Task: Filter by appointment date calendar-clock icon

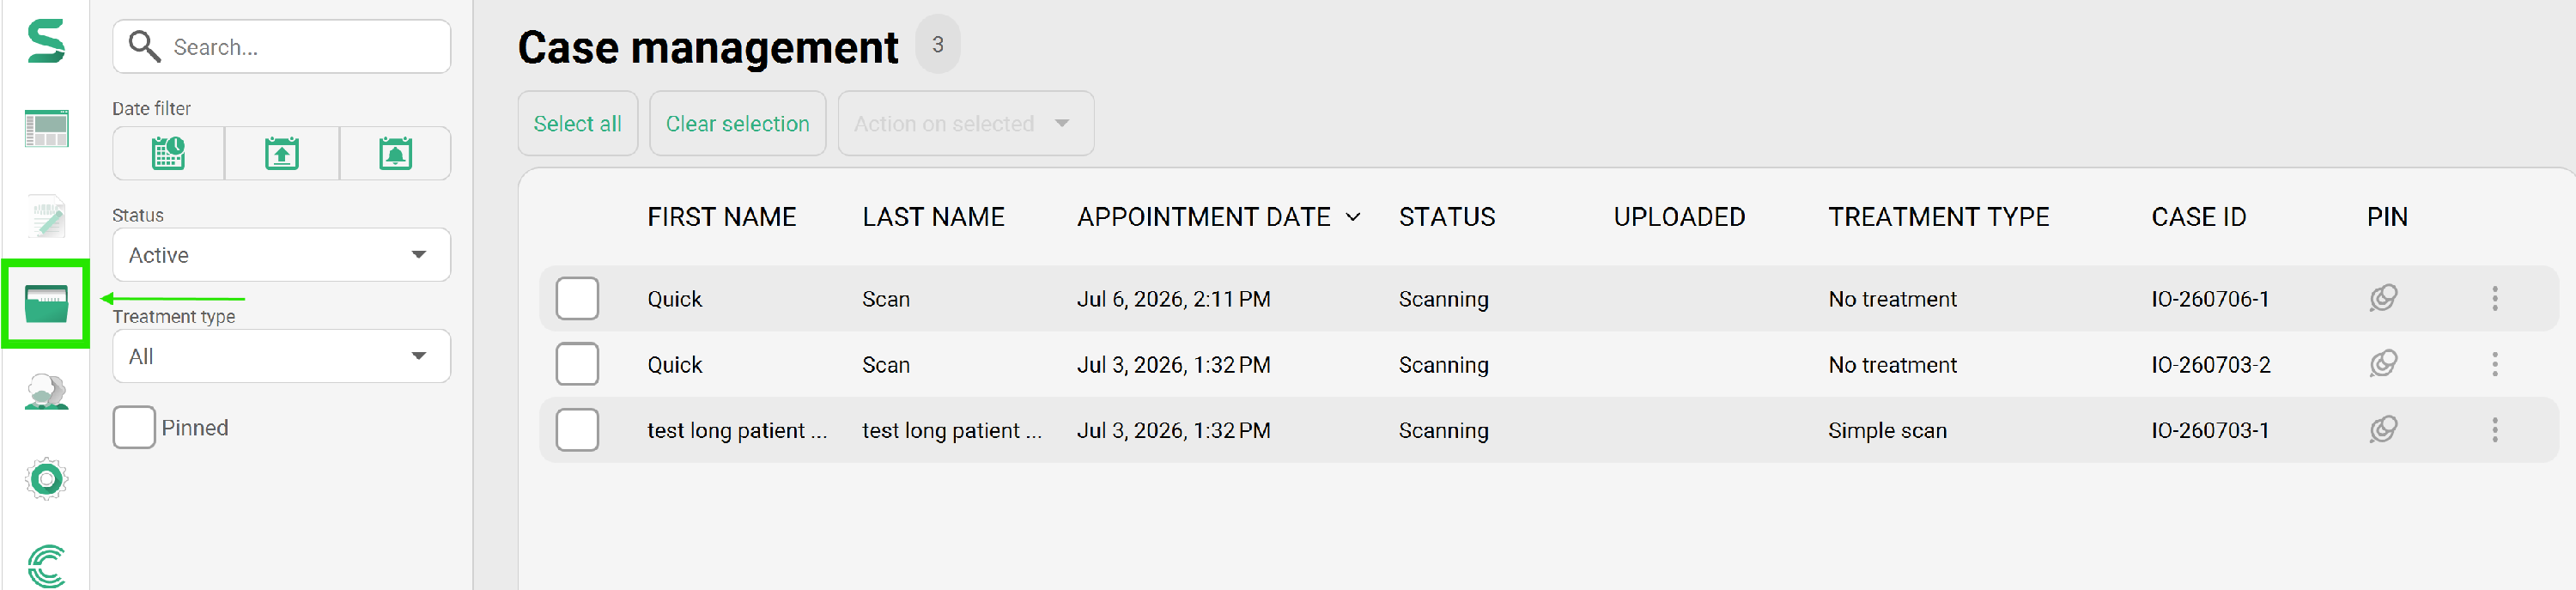Action: pos(168,153)
